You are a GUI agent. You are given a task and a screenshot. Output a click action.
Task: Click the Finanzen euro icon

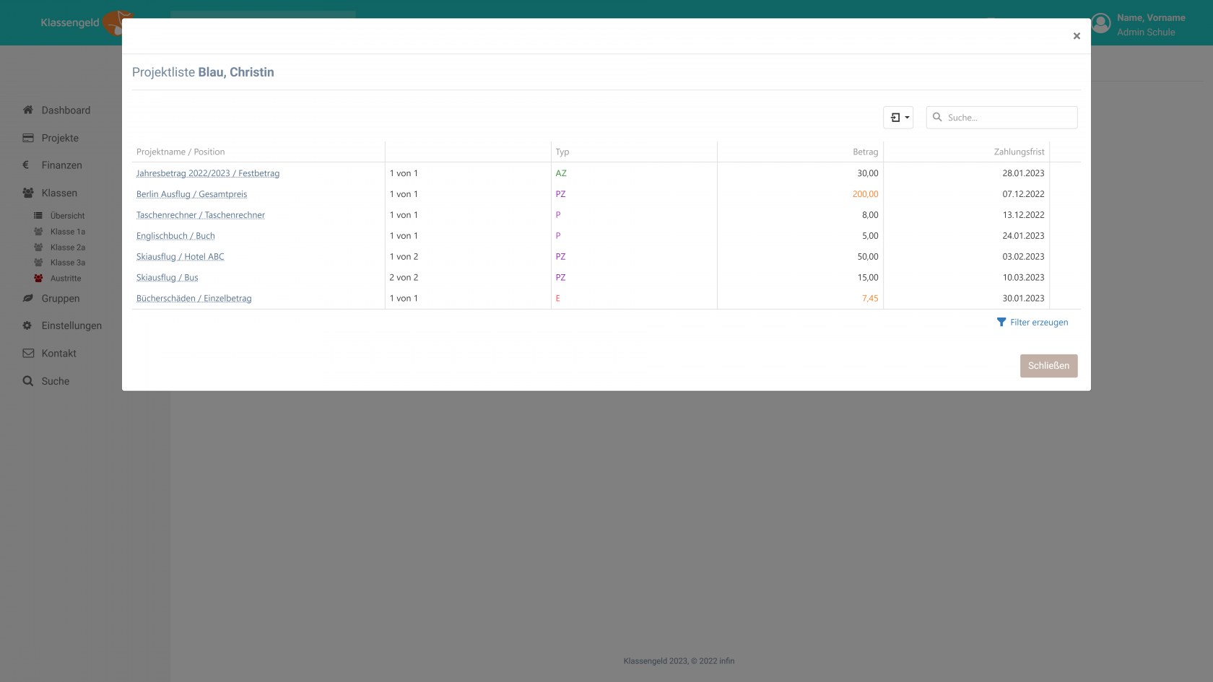[x=26, y=165]
